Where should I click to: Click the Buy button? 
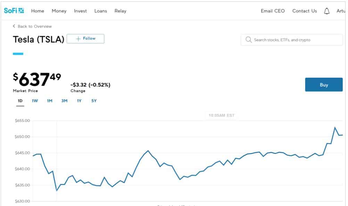(324, 85)
